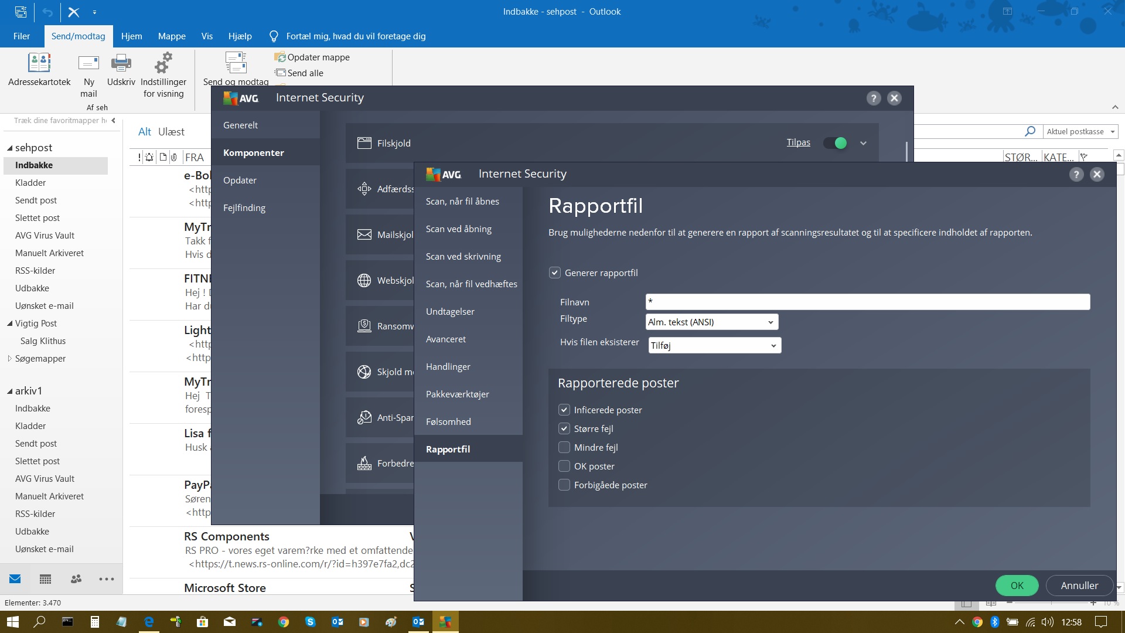Click the Filskjold component icon
This screenshot has height=633, width=1125.
point(364,143)
